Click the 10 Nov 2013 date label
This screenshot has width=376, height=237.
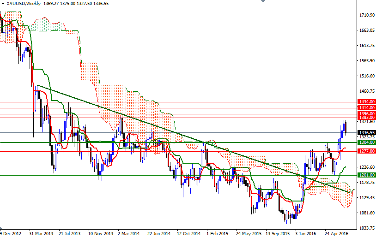pos(100,233)
